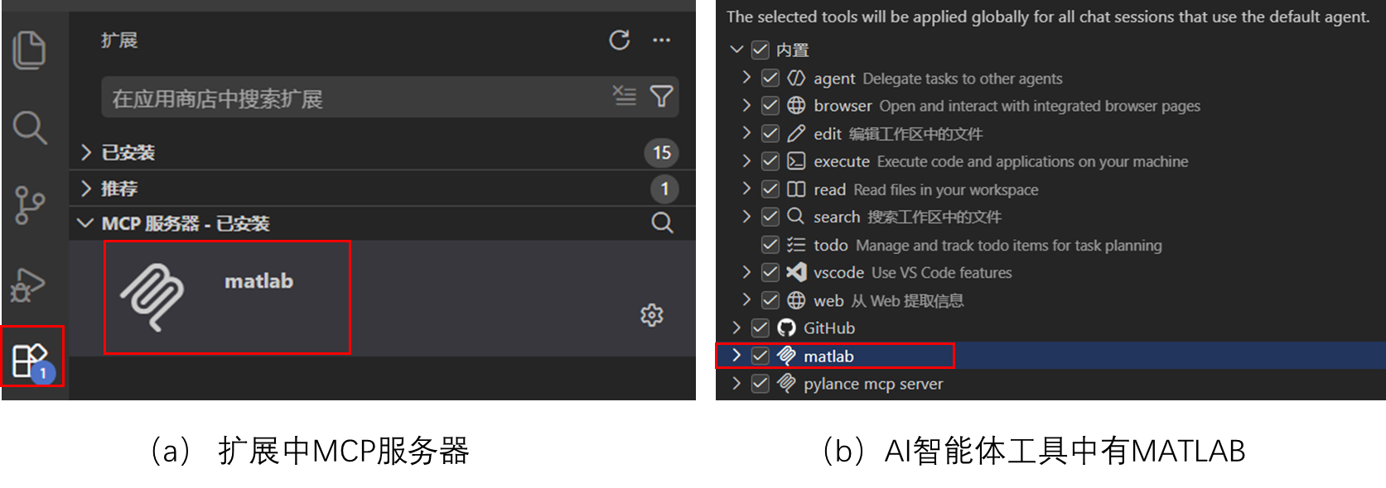
Task: Refresh the extensions list
Action: pyautogui.click(x=619, y=40)
